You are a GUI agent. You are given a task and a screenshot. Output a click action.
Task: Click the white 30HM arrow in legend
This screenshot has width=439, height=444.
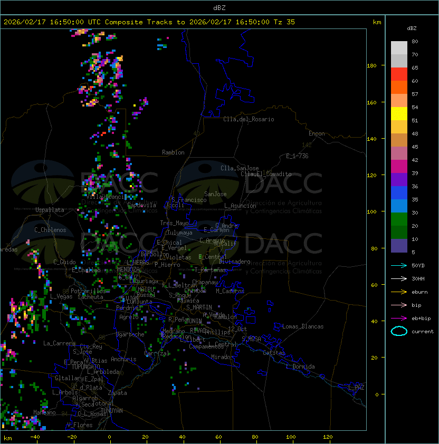[x=399, y=278]
